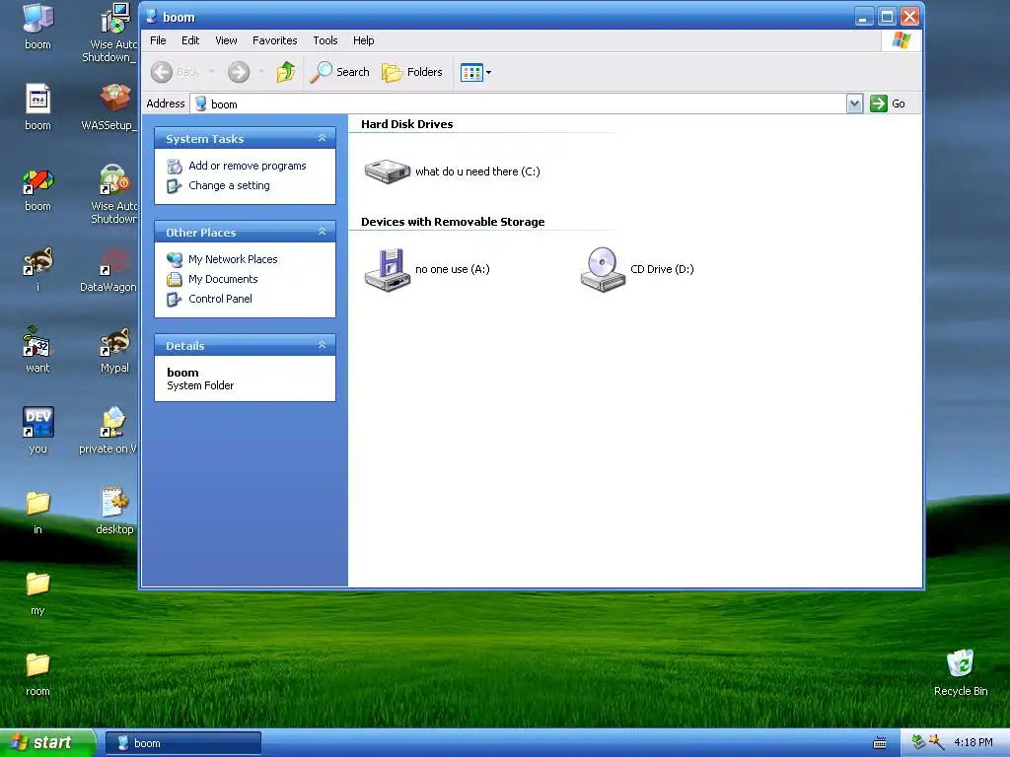The height and width of the screenshot is (757, 1010).
Task: Click the Forward arrow button
Action: [x=239, y=72]
